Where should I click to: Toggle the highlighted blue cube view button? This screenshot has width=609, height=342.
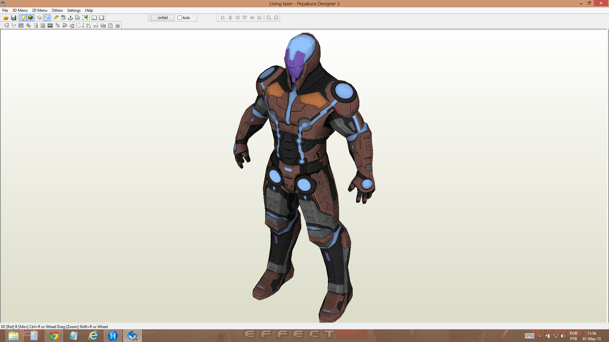click(x=47, y=18)
